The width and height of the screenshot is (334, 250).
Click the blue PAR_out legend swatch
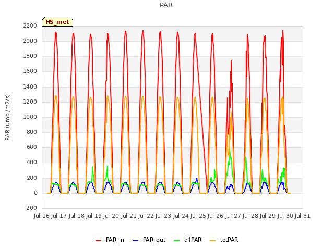click(x=135, y=241)
